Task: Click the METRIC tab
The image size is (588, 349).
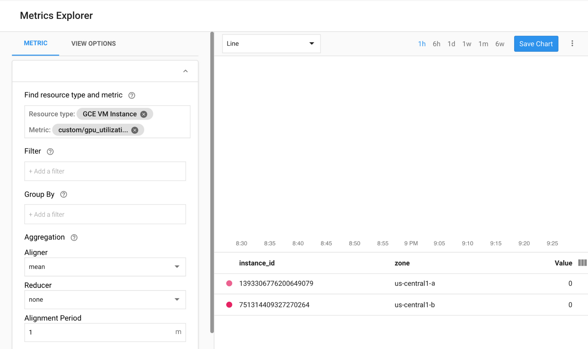Action: [x=36, y=43]
